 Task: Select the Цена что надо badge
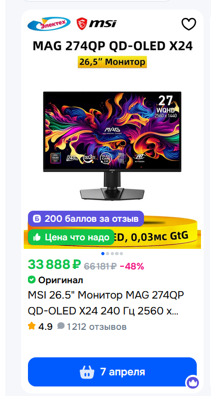coord(71,237)
